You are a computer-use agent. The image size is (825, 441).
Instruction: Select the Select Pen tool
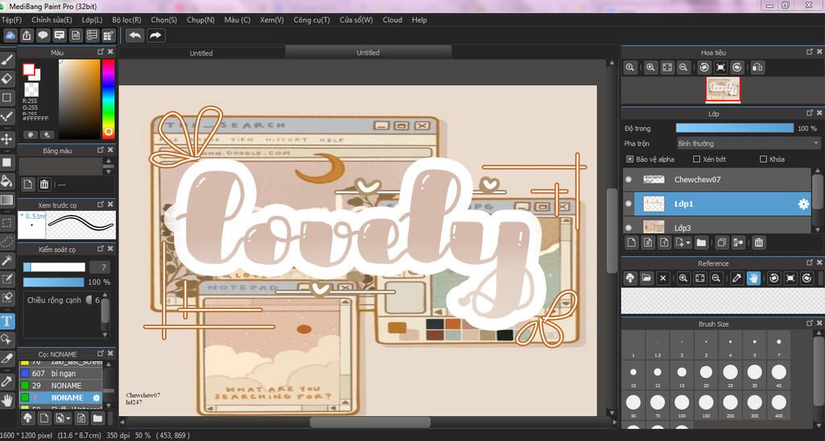coord(6,278)
